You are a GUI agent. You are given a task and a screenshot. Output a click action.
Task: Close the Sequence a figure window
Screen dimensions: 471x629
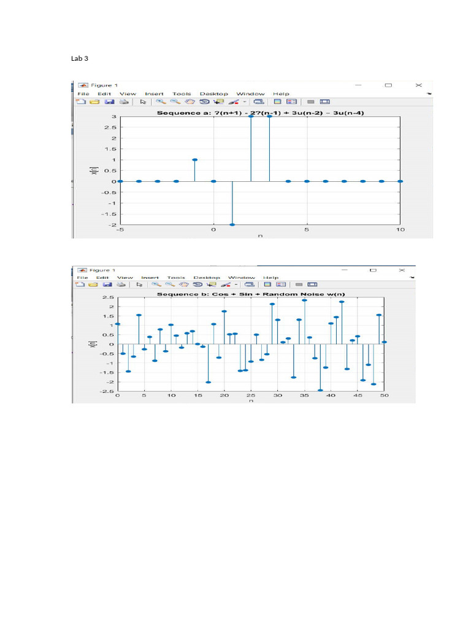[x=418, y=85]
